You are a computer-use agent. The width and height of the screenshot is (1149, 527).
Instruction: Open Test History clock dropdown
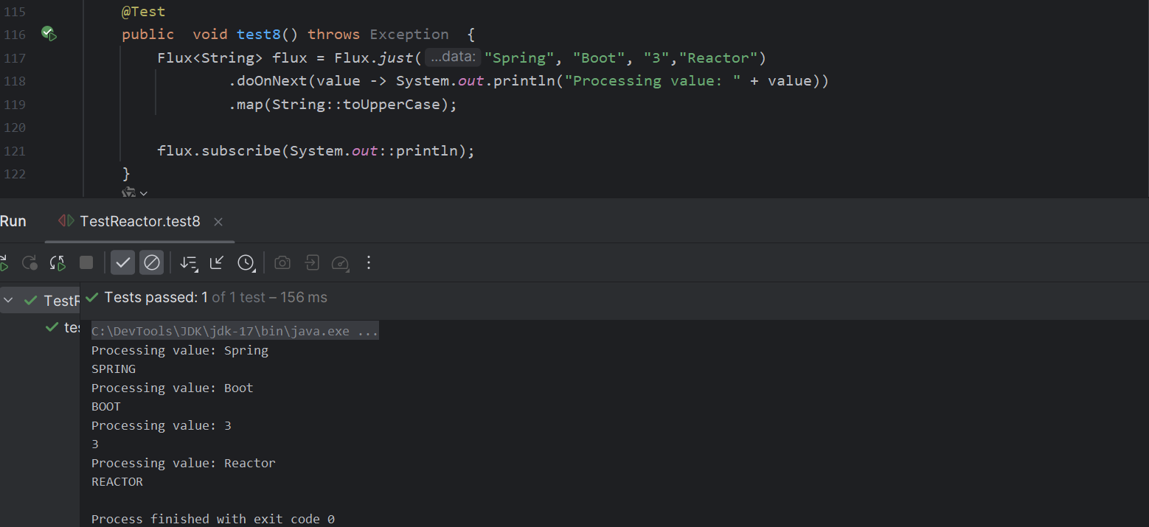click(246, 262)
